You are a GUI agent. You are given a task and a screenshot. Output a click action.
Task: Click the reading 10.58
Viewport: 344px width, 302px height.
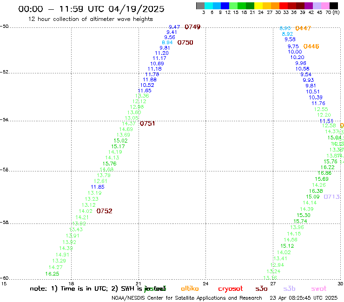302,69
